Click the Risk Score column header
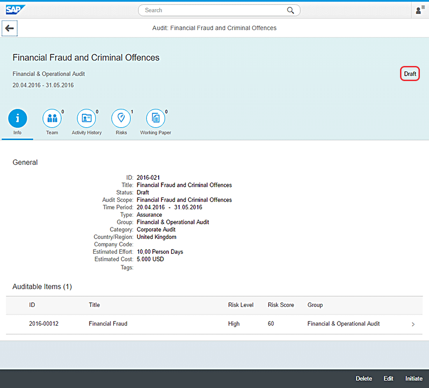 click(x=280, y=305)
